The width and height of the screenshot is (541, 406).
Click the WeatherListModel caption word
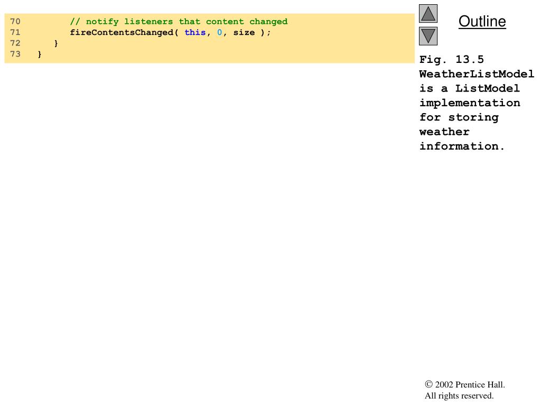click(x=477, y=74)
